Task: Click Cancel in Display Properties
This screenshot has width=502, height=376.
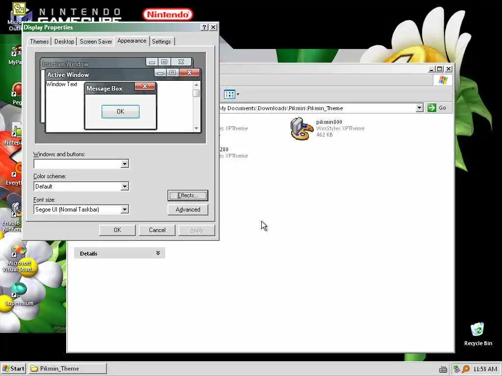Action: pyautogui.click(x=157, y=230)
